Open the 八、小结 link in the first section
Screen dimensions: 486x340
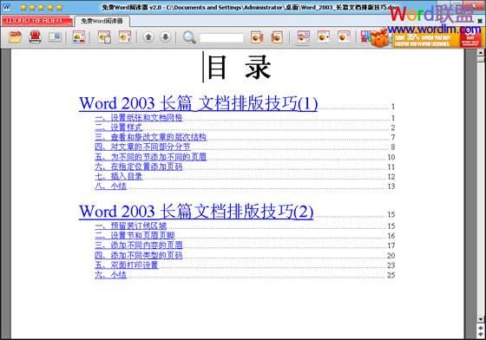pyautogui.click(x=111, y=186)
